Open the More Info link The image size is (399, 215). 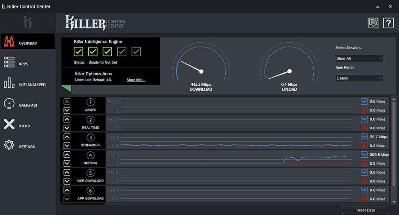pos(136,80)
